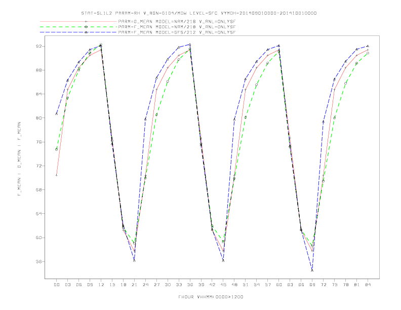The image size is (401, 310).
Task: Click the x-axis forecast hour label 45
Action: (x=223, y=285)
